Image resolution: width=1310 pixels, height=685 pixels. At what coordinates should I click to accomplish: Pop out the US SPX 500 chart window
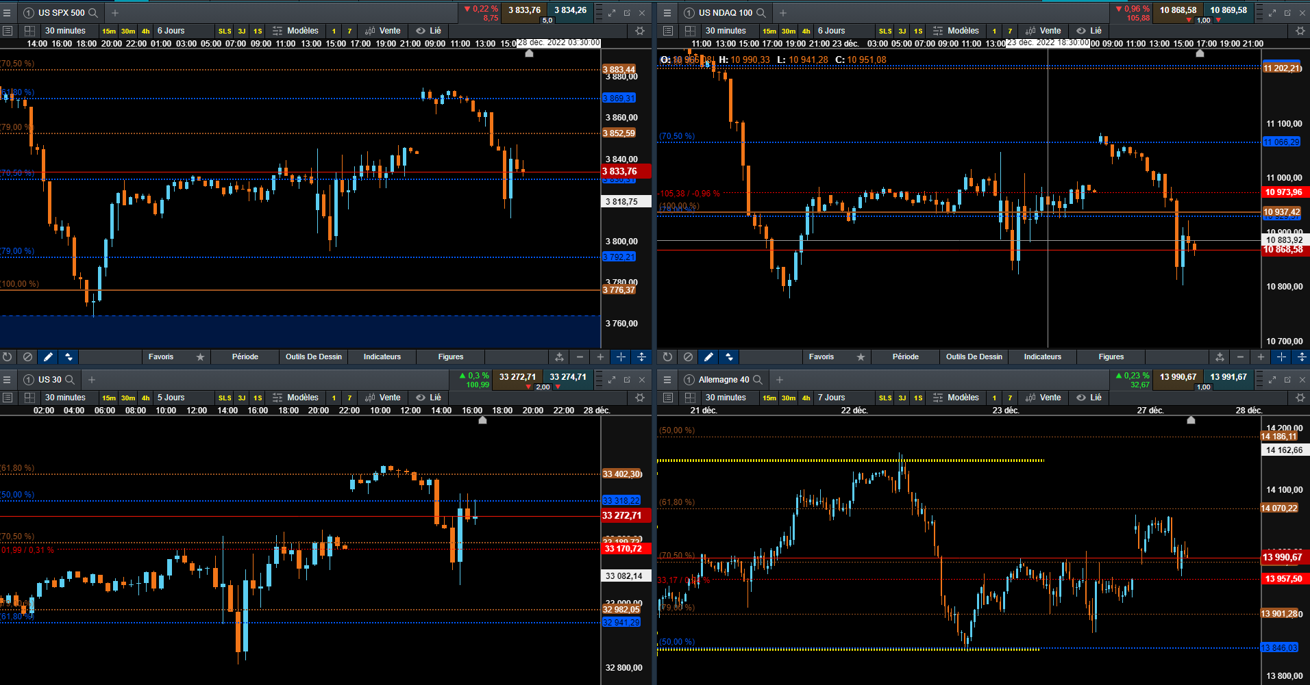627,13
